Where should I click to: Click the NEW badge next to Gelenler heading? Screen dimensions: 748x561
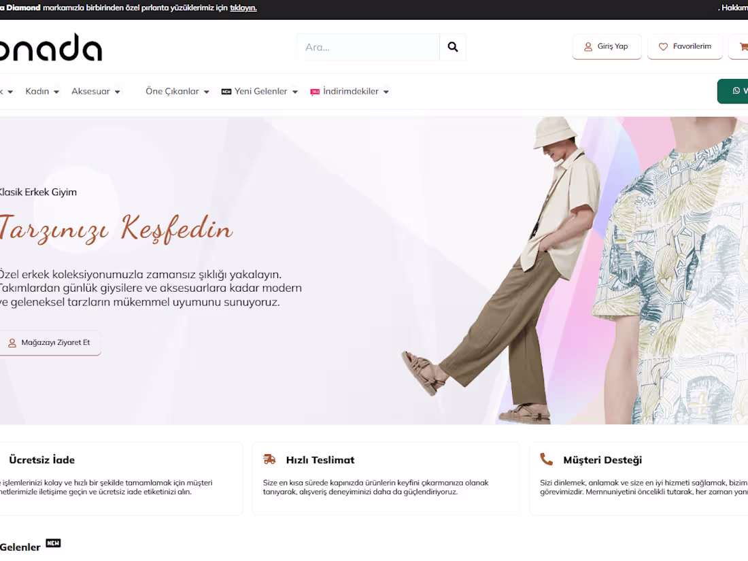tap(53, 543)
